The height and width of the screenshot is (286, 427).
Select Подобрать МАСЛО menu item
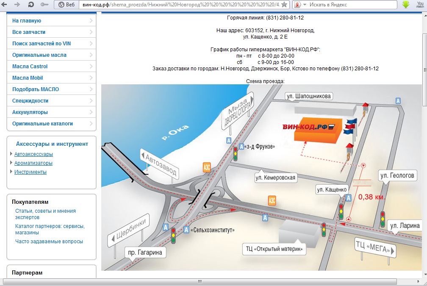pyautogui.click(x=52, y=89)
